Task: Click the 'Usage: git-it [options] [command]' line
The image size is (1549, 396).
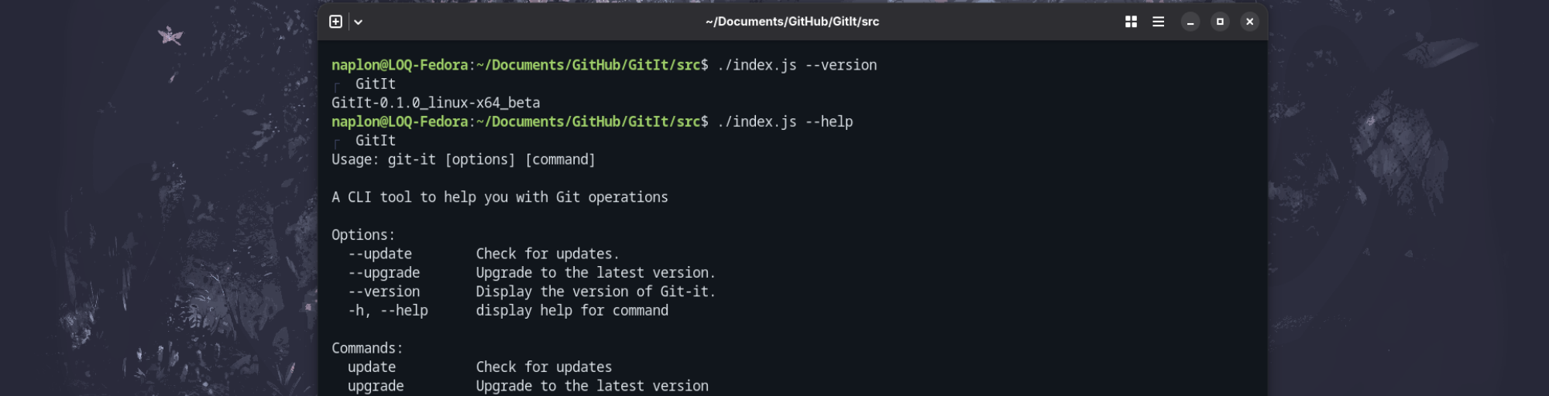Action: (x=463, y=159)
